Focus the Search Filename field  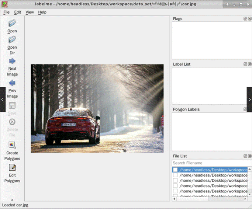point(212,163)
